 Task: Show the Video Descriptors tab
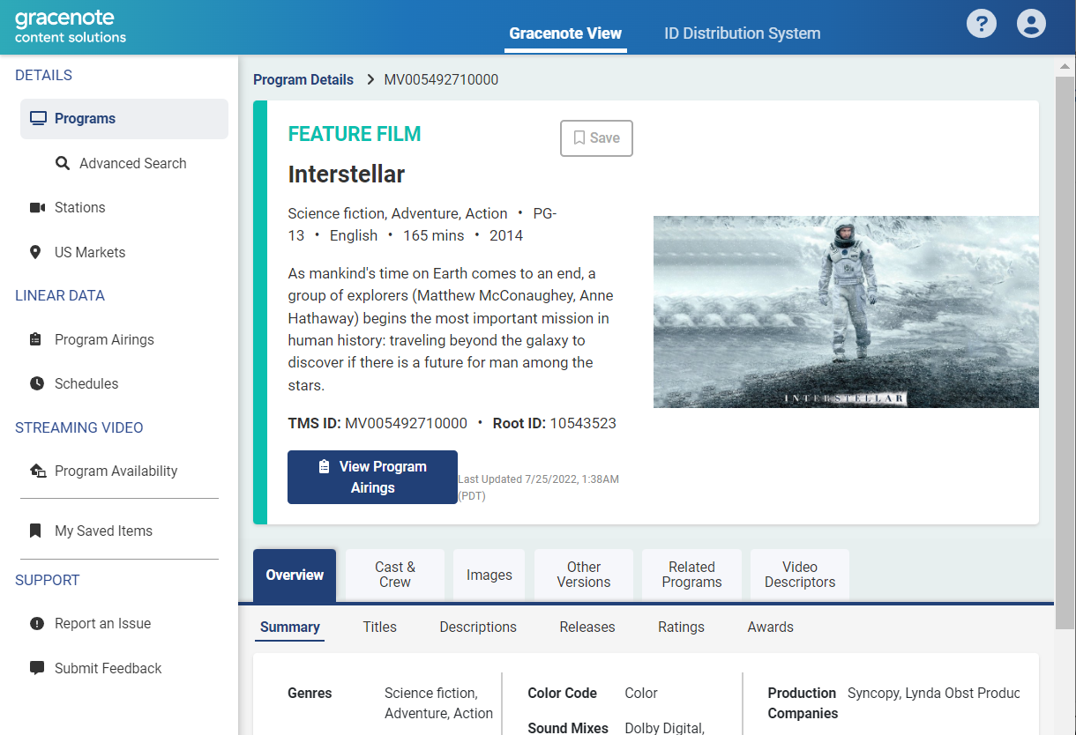[799, 575]
